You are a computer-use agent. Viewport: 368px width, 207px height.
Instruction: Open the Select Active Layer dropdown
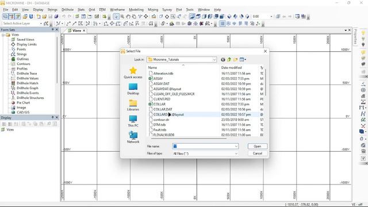(x=41, y=24)
